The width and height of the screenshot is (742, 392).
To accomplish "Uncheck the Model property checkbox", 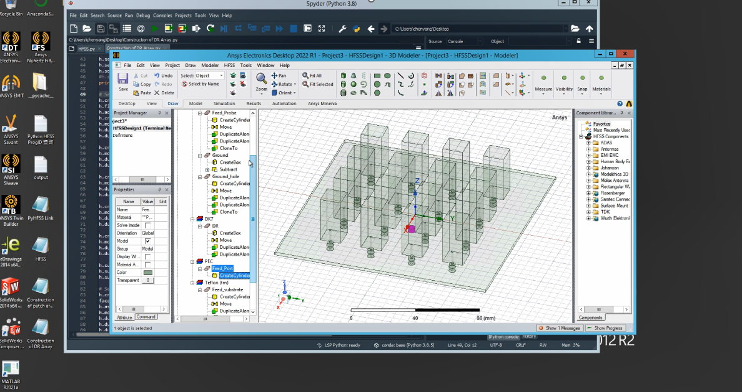I will pos(148,241).
